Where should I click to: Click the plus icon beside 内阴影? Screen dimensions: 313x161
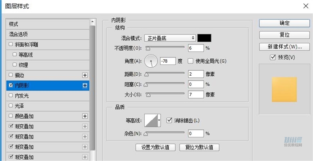85,86
